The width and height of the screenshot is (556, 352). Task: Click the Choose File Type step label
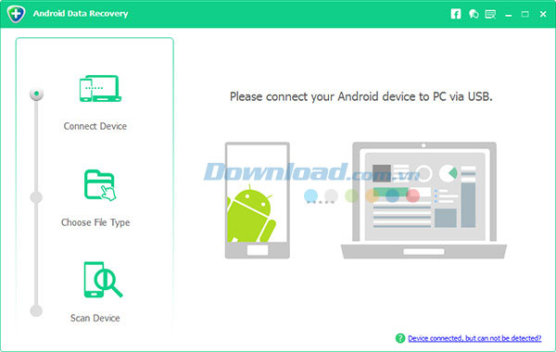point(95,222)
